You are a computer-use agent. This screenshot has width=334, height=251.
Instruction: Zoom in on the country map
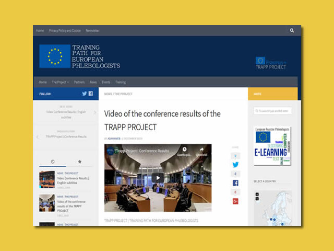(257, 195)
